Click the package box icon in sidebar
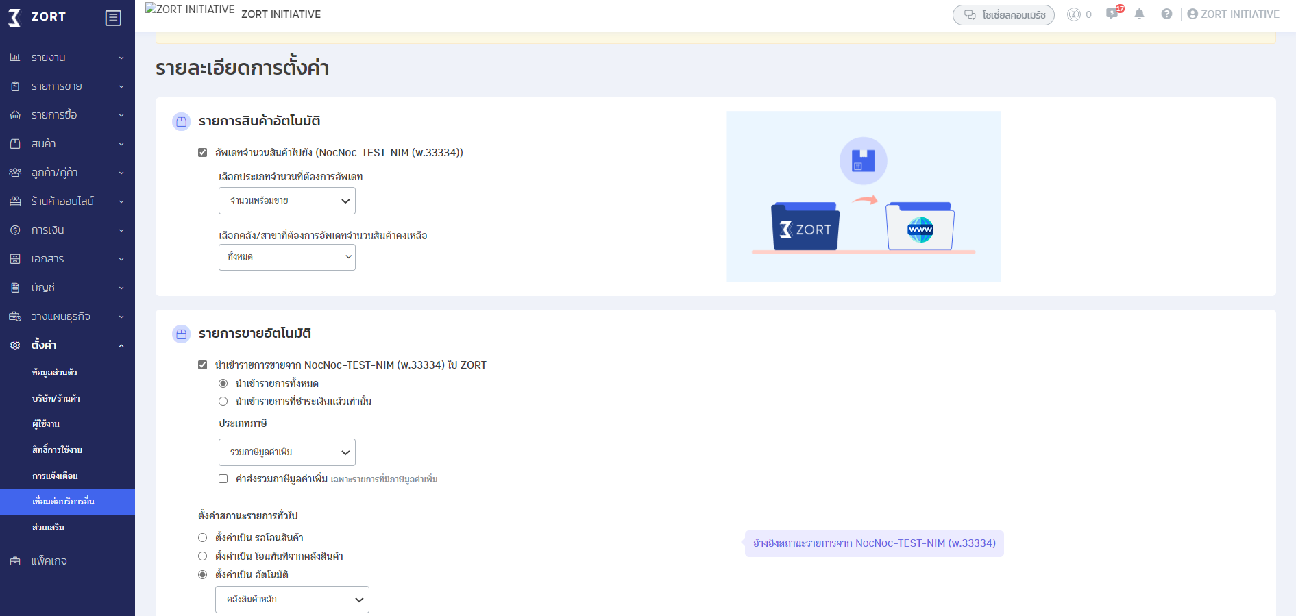This screenshot has width=1296, height=616. coord(15,561)
